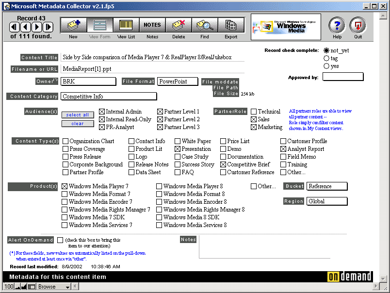Check the White Paper content type

[178, 141]
